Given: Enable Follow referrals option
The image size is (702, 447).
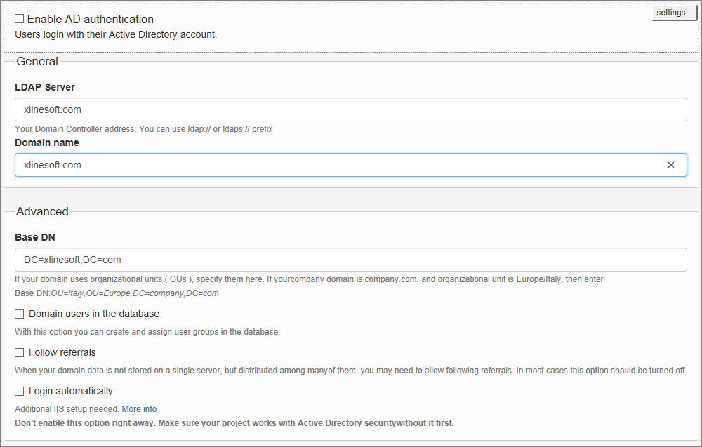Looking at the screenshot, I should click(x=19, y=352).
